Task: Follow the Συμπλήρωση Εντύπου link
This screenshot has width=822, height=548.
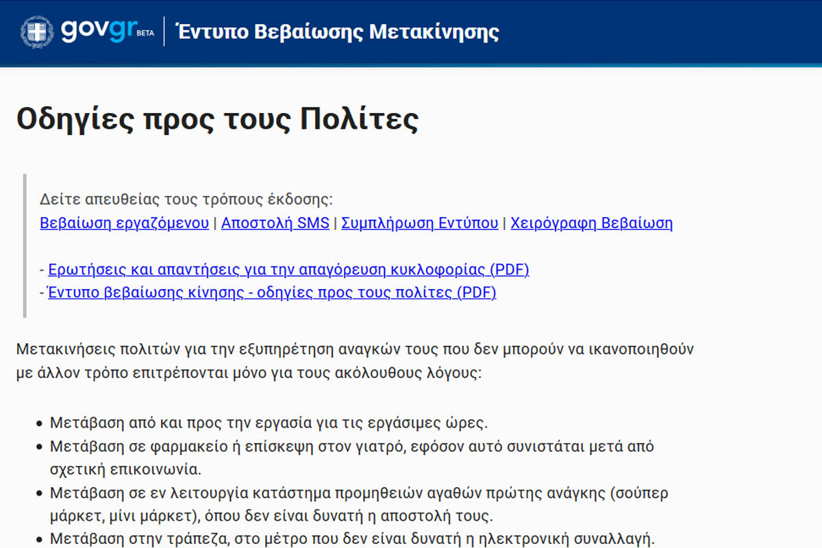Action: (x=419, y=223)
